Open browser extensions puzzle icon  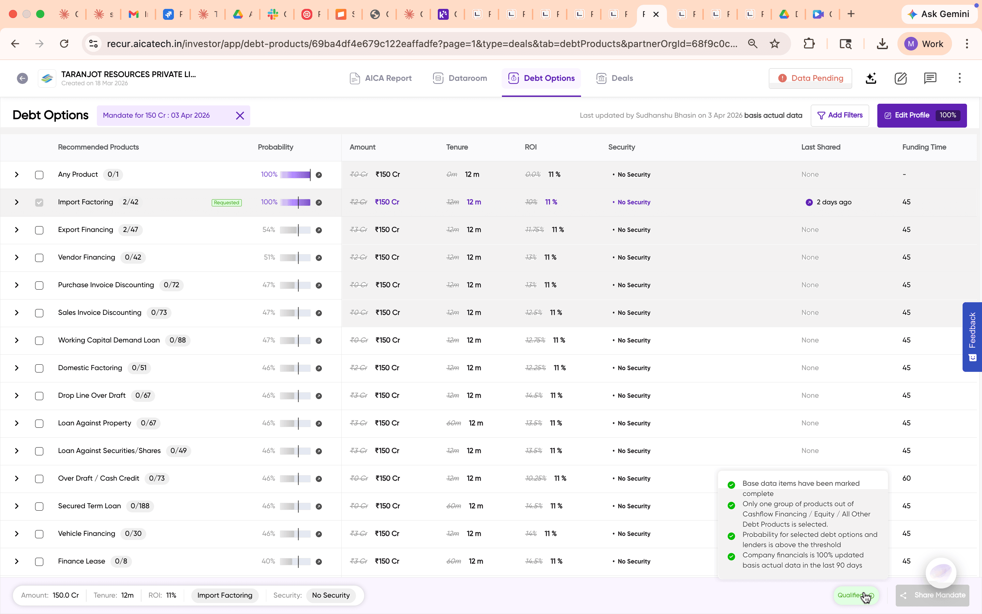[809, 44]
